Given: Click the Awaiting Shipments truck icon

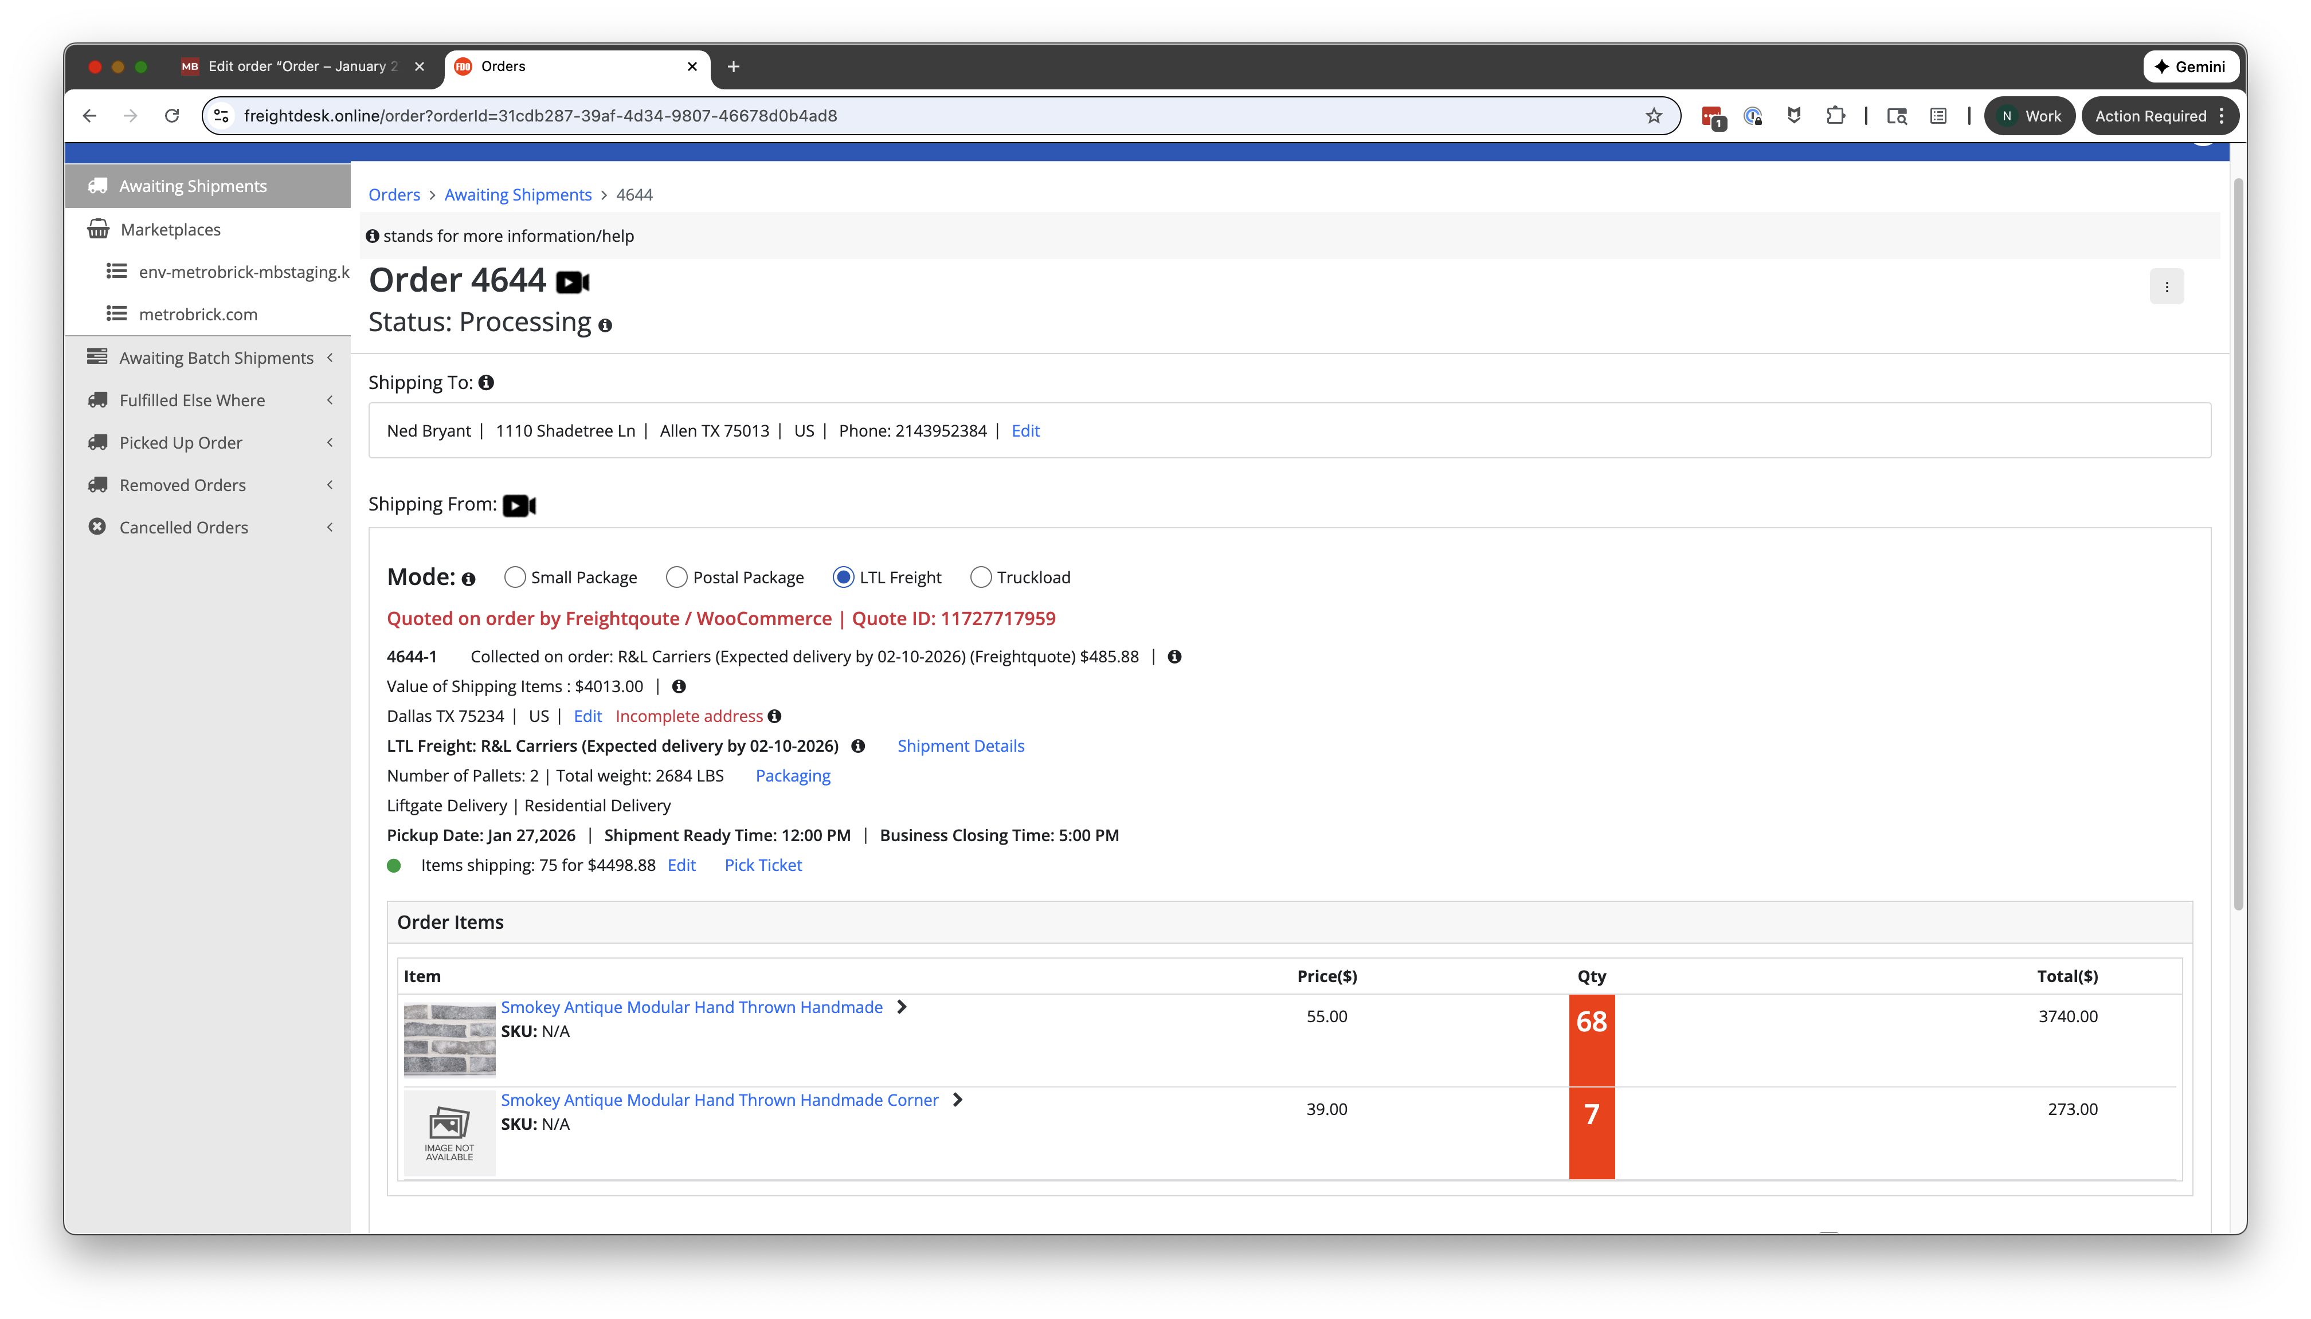Looking at the screenshot, I should [98, 185].
